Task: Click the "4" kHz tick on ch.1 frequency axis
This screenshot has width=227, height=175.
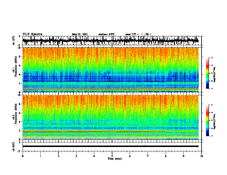Action: [20, 75]
